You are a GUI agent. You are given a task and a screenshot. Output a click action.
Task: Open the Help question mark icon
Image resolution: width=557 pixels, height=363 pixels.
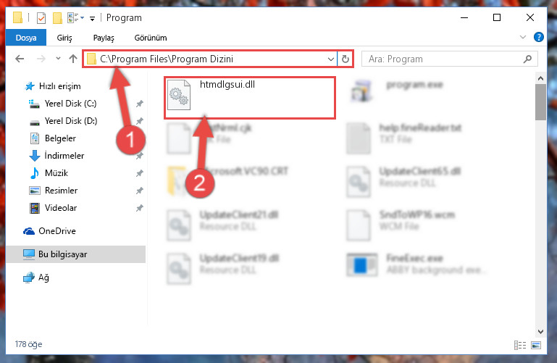pos(538,37)
